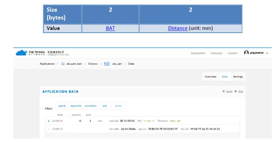
Task: Click the time column header
Action: [60, 115]
